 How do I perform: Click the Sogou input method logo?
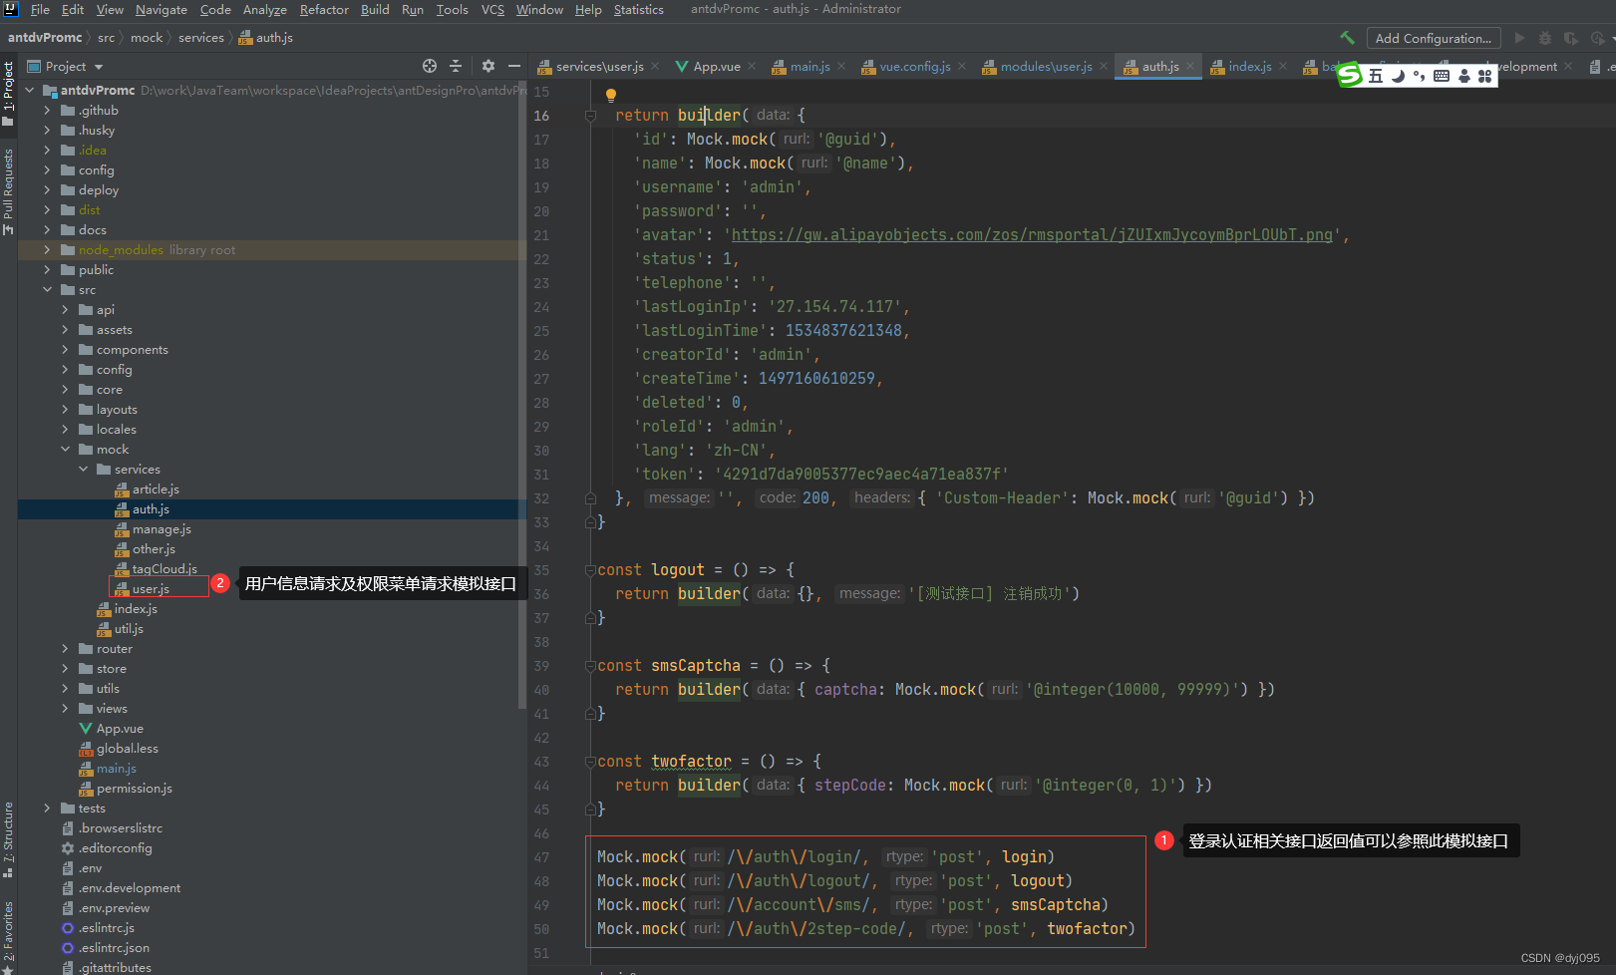point(1350,76)
